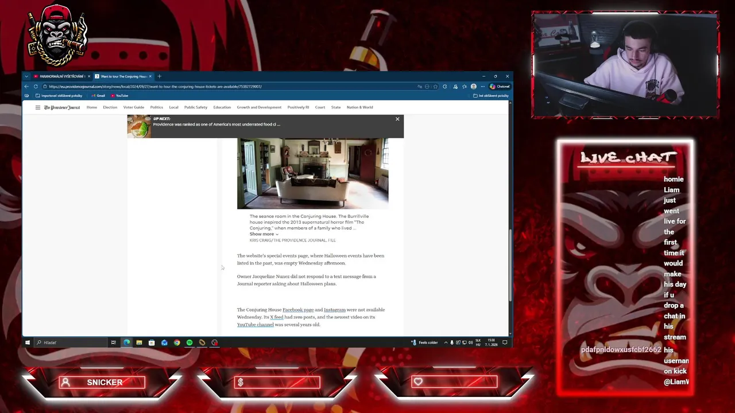Open a new browser tab

click(160, 76)
